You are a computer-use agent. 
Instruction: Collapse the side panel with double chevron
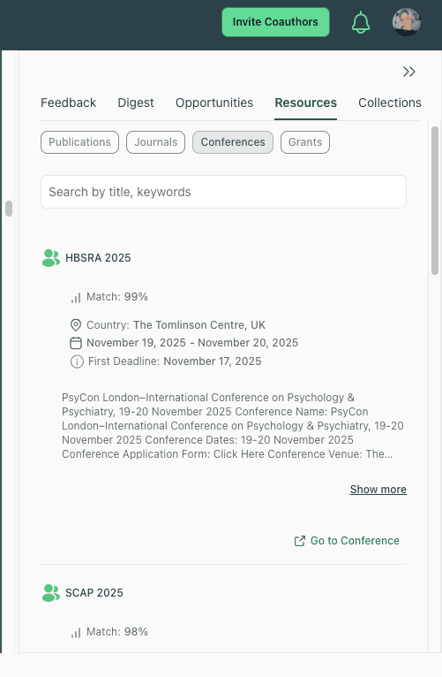coord(408,72)
